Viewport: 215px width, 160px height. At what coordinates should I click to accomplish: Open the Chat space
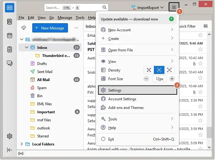[x=9, y=63]
